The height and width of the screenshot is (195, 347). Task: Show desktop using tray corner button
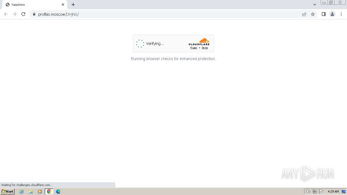coord(344,191)
